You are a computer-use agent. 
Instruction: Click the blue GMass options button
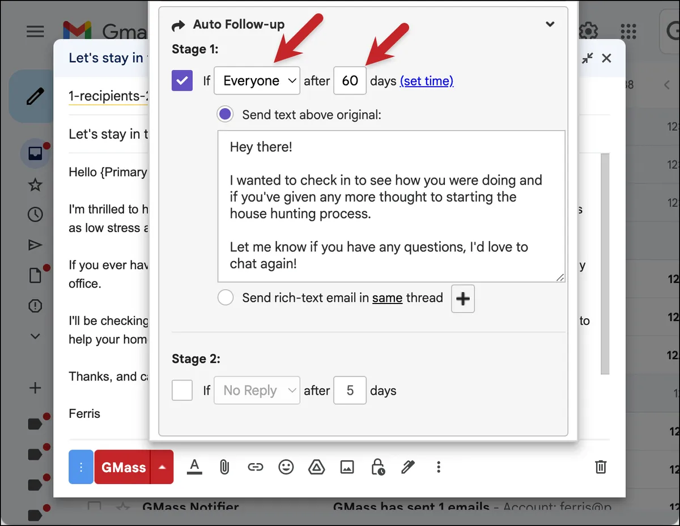(x=81, y=467)
